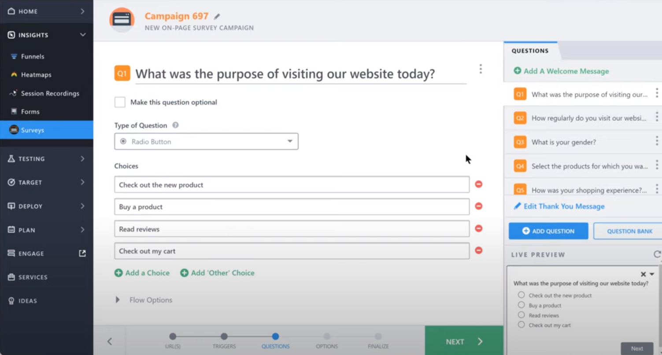662x355 pixels.
Task: Select 'Buy a product' radio in live preview
Action: pos(521,305)
